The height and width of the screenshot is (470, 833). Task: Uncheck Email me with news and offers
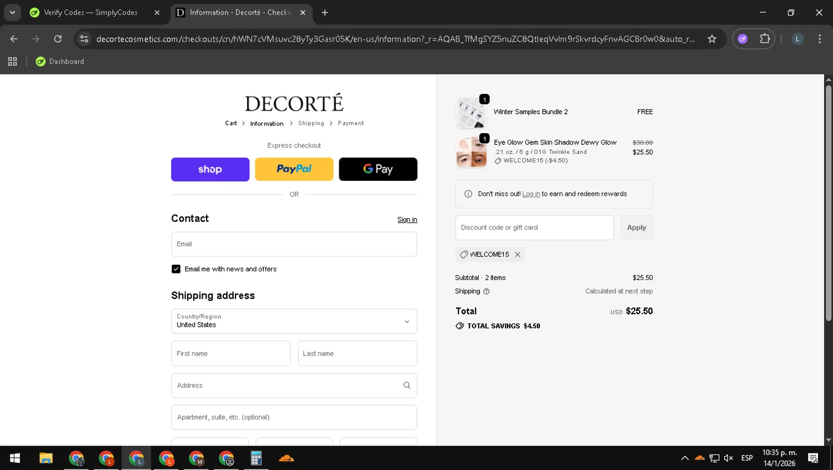tap(176, 269)
